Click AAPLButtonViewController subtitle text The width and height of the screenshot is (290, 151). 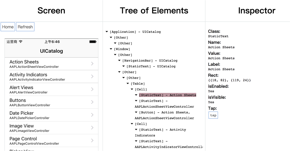coord(30,105)
